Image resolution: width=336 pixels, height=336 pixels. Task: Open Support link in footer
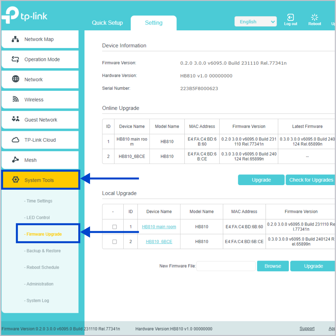pyautogui.click(x=307, y=328)
